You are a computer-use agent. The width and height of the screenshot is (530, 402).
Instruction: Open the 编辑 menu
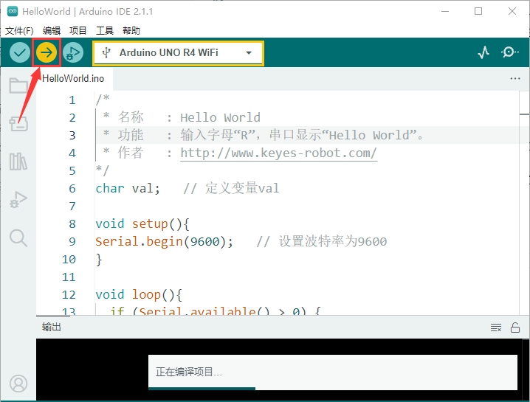pyautogui.click(x=52, y=31)
